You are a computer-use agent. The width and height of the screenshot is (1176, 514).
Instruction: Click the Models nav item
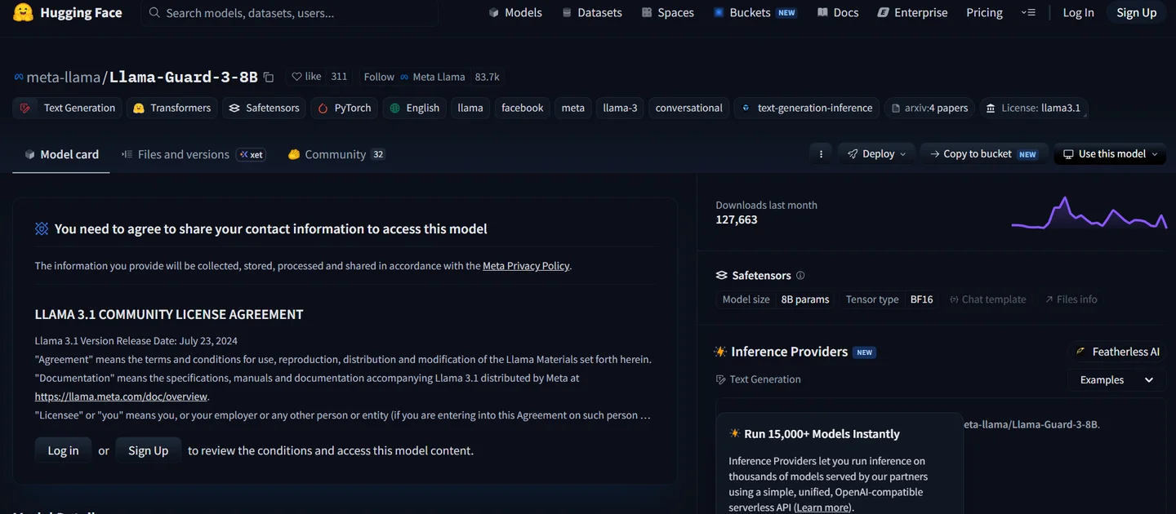(x=514, y=12)
